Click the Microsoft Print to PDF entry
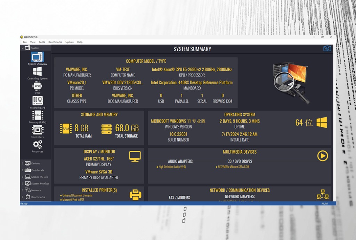This screenshot has width=356, height=240. [73, 200]
